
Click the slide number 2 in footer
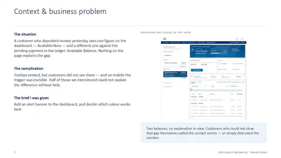[14, 152]
